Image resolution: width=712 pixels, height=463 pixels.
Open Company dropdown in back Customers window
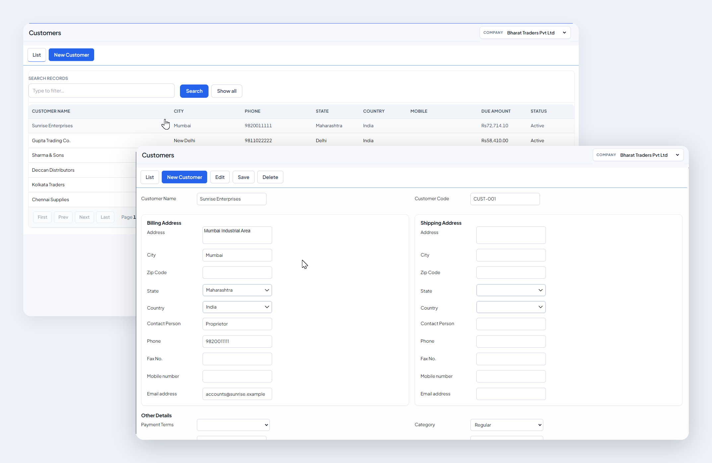coord(525,33)
